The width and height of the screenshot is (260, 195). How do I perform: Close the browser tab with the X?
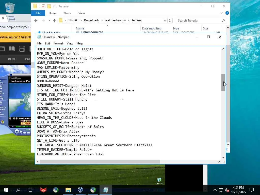tap(3, 18)
